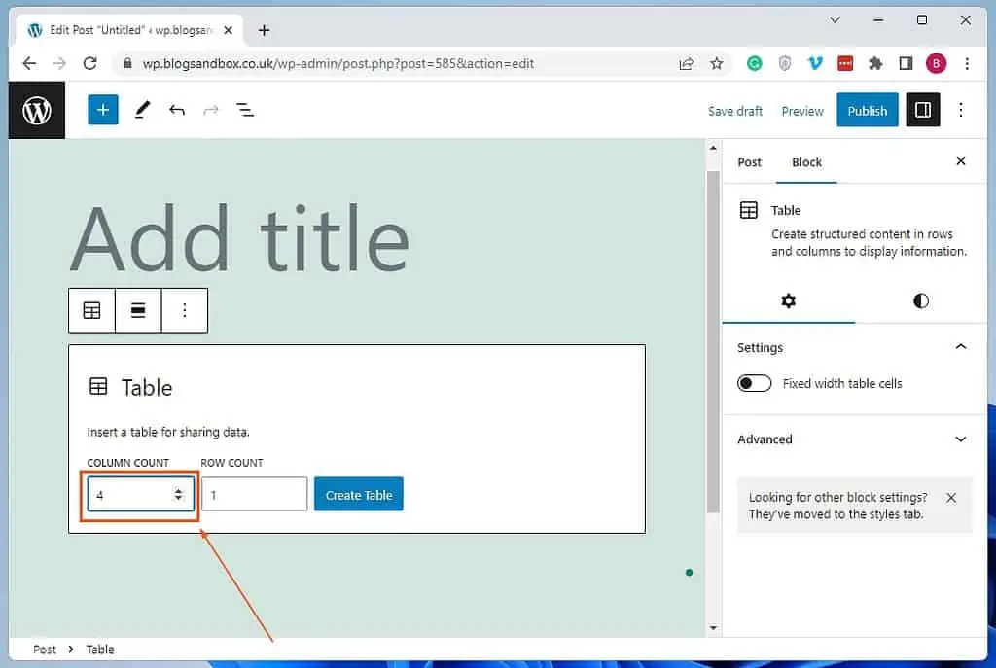
Task: Click the browser address bar URL
Action: [338, 63]
